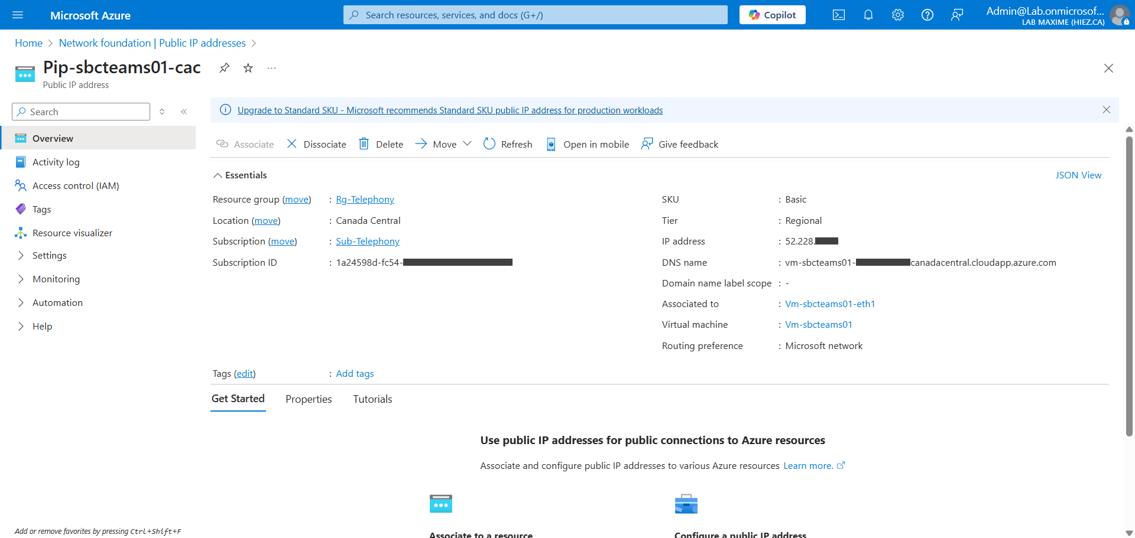Pin Pip-sbcteams01-cac to dashboard

click(x=224, y=68)
